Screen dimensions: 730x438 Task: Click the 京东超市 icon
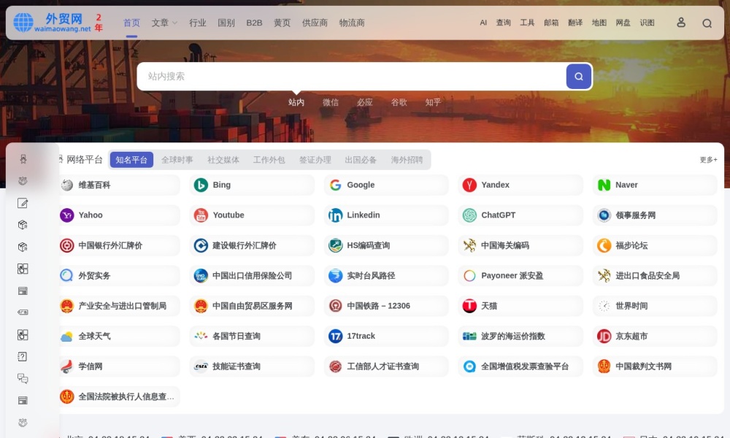pos(604,336)
